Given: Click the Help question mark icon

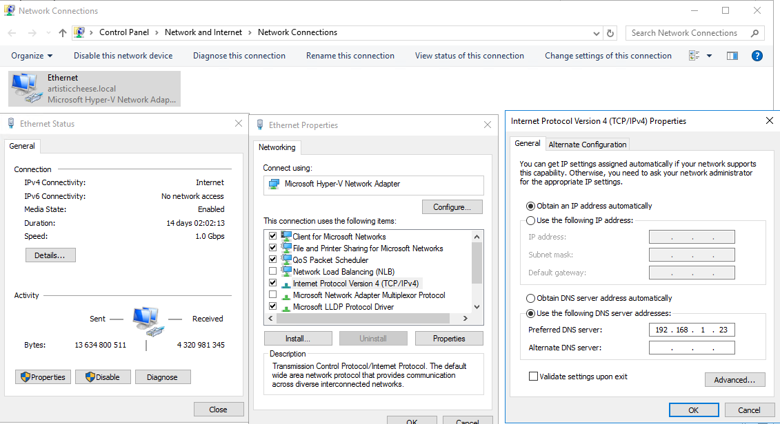Looking at the screenshot, I should [757, 56].
